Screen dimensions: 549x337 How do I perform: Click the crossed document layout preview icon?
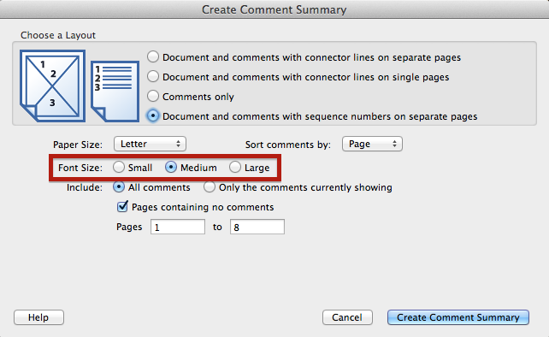(x=52, y=86)
